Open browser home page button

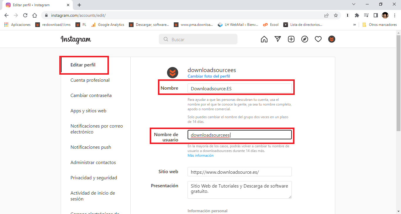click(35, 15)
